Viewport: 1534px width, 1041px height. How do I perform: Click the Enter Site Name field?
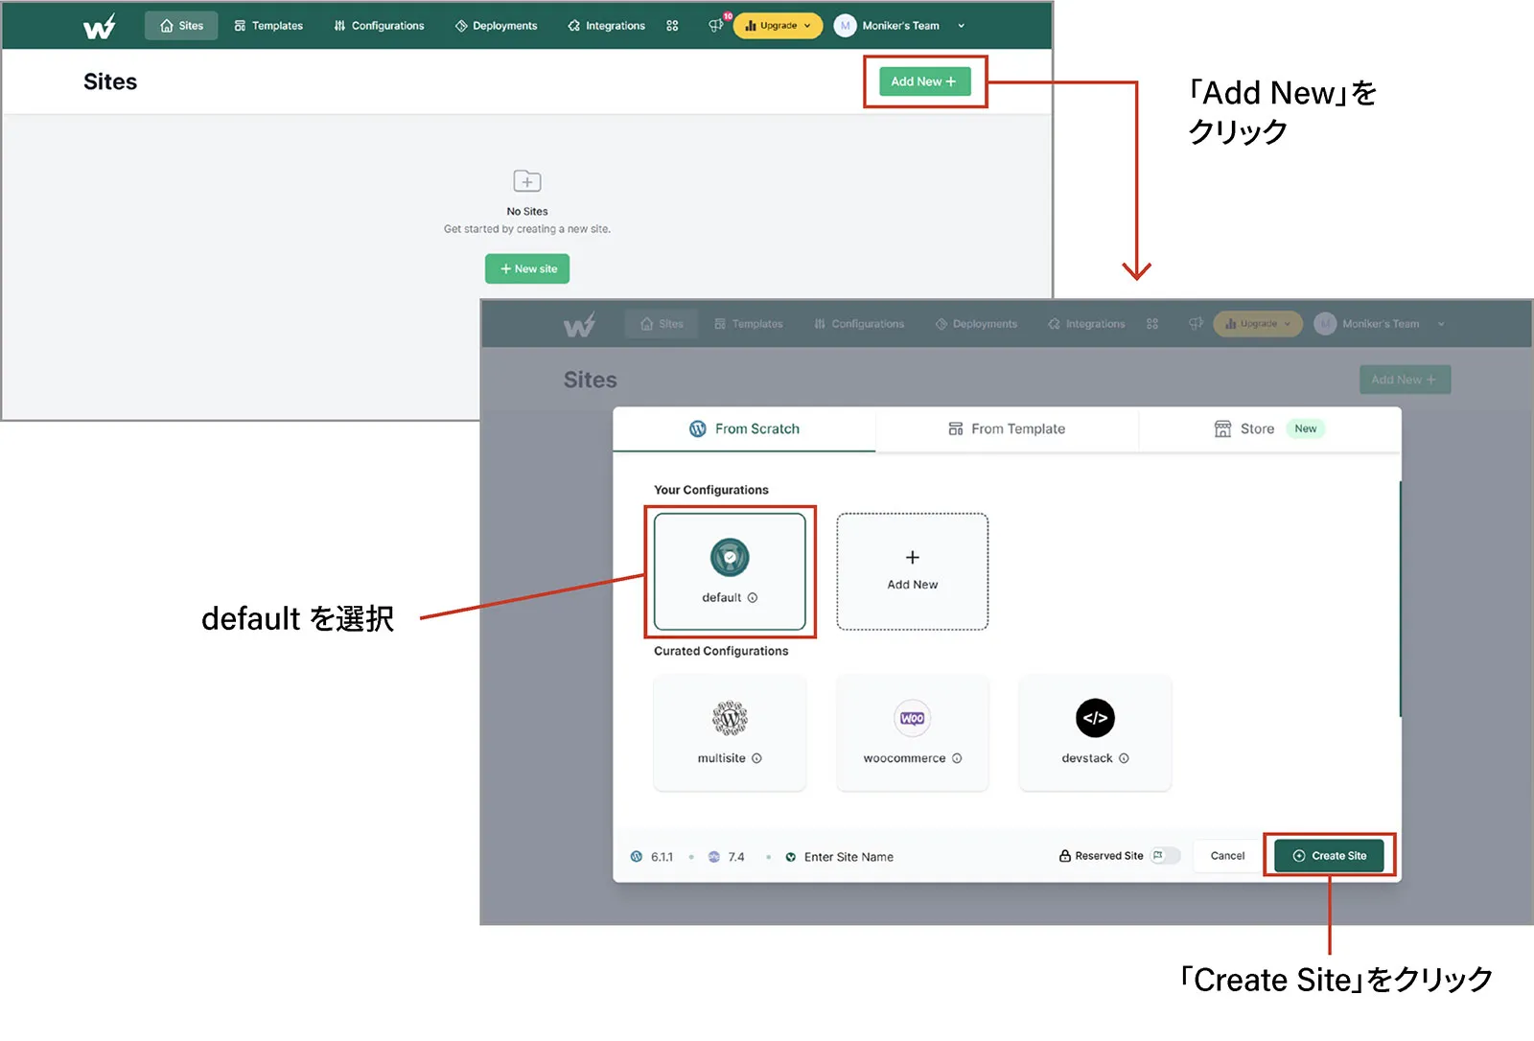(849, 856)
